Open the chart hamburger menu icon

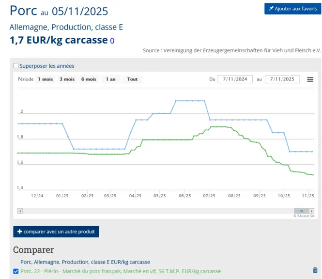tap(310, 79)
